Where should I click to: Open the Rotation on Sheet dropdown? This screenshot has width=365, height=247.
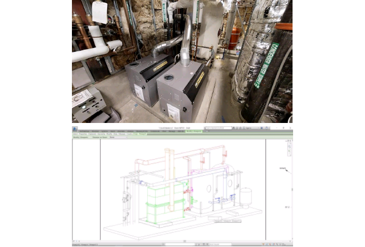tap(118, 137)
